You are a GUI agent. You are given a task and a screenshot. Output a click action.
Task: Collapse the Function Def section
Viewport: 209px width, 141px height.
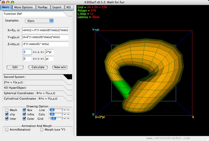point(37,14)
